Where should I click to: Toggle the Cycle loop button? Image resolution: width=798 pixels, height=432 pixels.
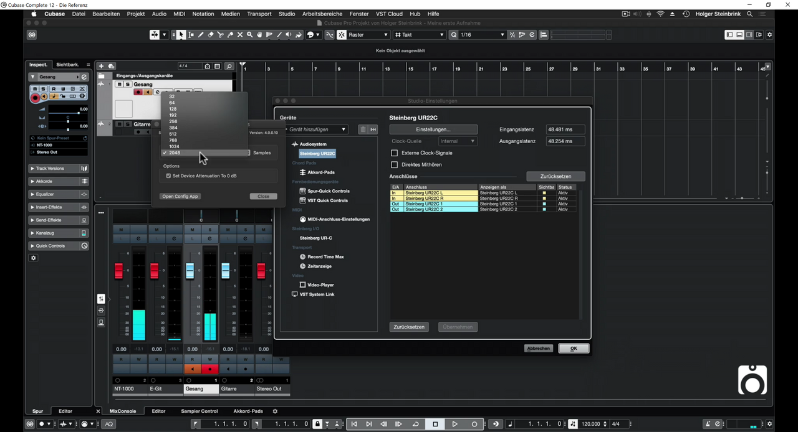coord(416,424)
